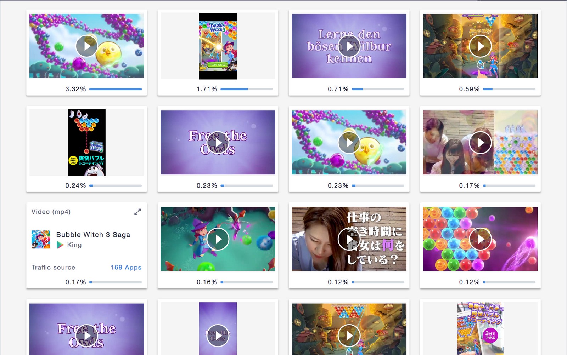This screenshot has height=355, width=567.
Task: Click the 0.24% progress bar
Action: point(116,185)
